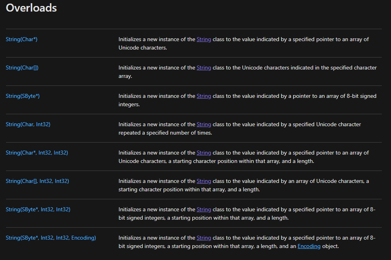Click String link in String(Char[], Int32, Int32) description
This screenshot has width=391, height=260.
[x=204, y=181]
